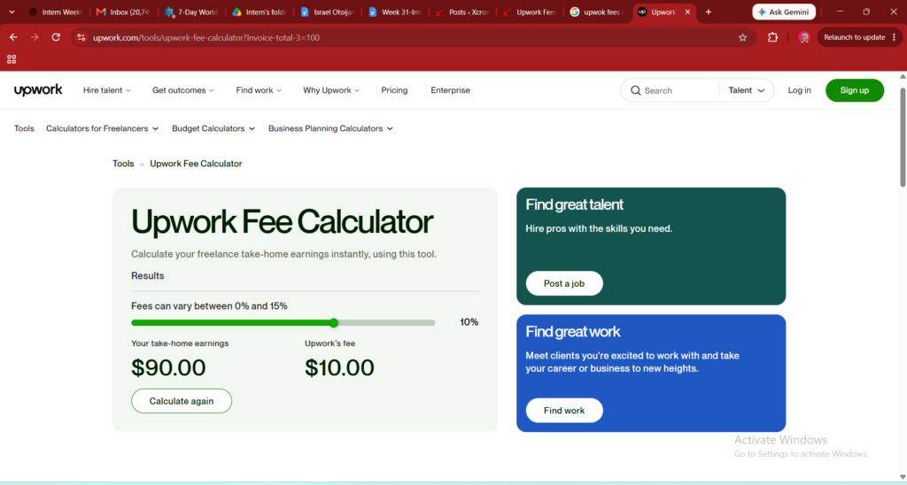Click the Find great talent heading
The height and width of the screenshot is (485, 907).
[574, 204]
